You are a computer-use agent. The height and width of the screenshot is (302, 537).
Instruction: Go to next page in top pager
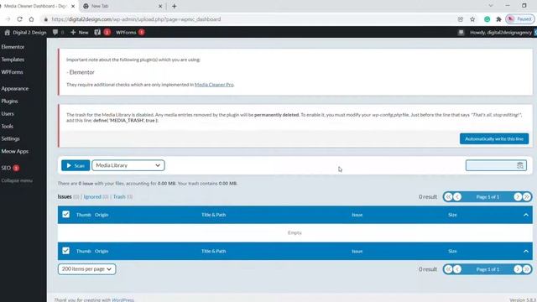pos(518,197)
